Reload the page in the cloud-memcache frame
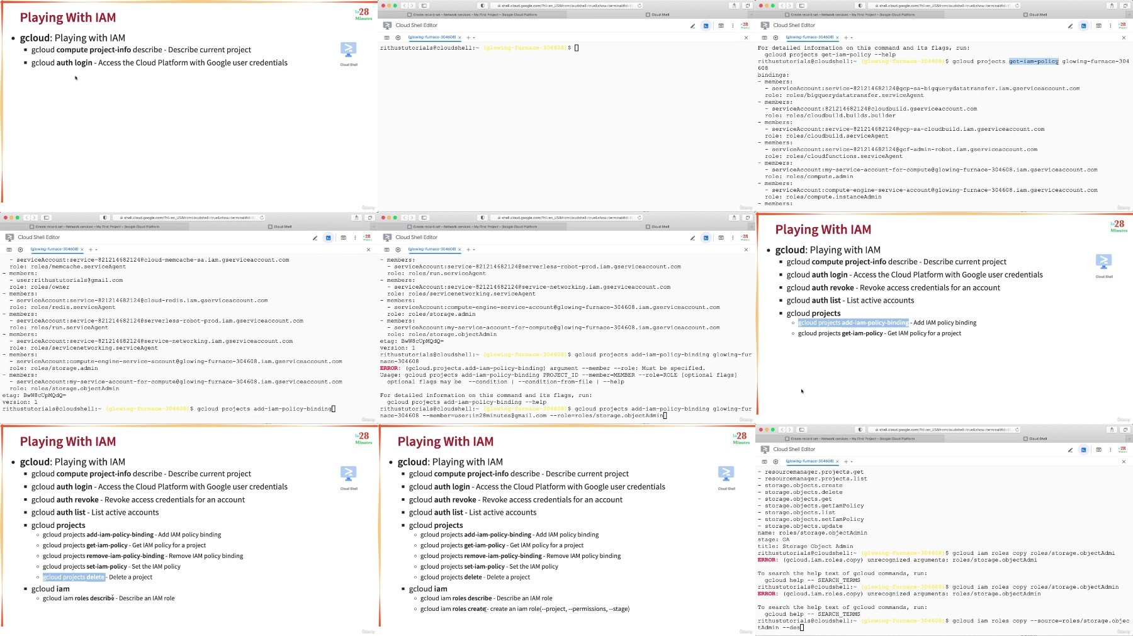Screen dimensions: 1133x636 [x=262, y=218]
